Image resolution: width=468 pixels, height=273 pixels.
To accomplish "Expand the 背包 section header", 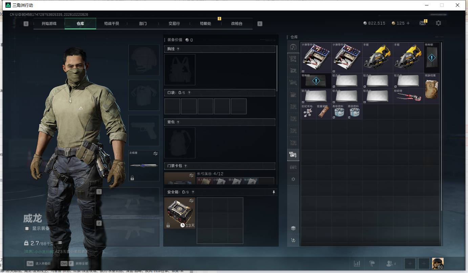I will click(219, 122).
